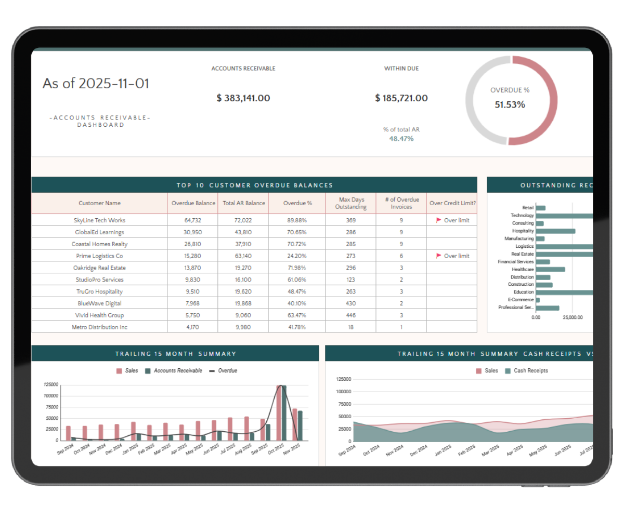624x519 pixels.
Task: Click the Overdue line legend marker
Action: (212, 371)
